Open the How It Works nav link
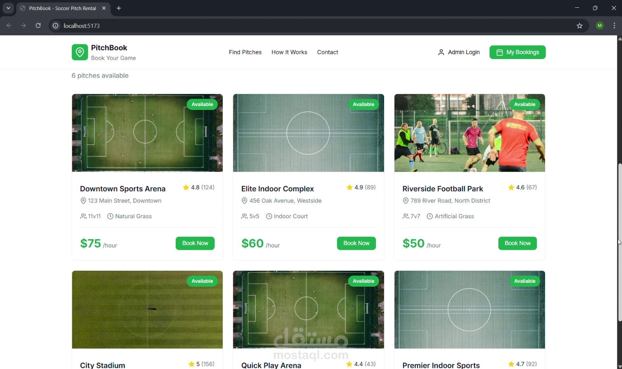Image resolution: width=622 pixels, height=369 pixels. point(289,52)
